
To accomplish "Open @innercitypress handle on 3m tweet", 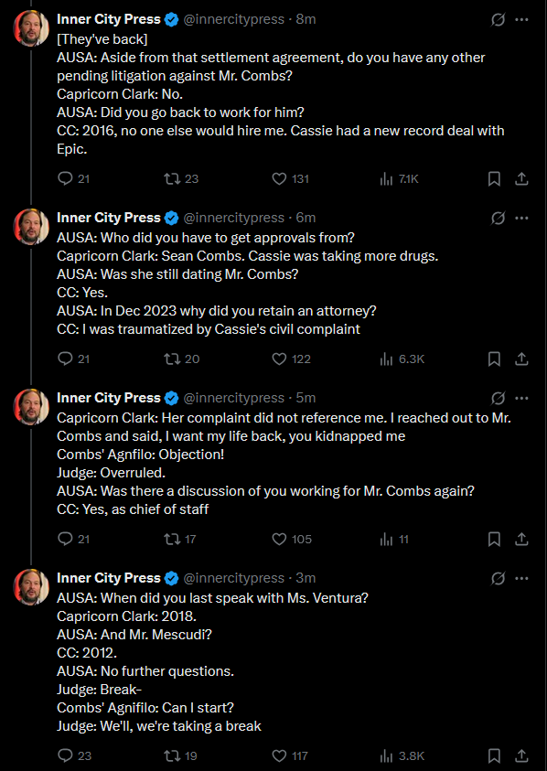I will pyautogui.click(x=233, y=578).
